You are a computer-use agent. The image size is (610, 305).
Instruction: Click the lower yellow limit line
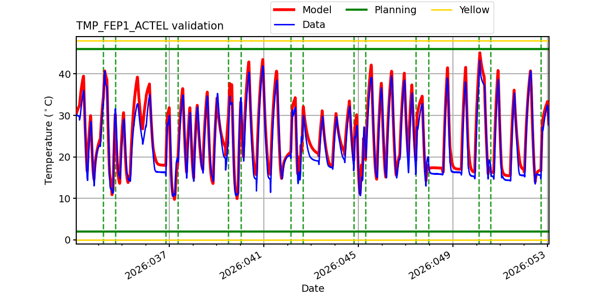pos(305,239)
